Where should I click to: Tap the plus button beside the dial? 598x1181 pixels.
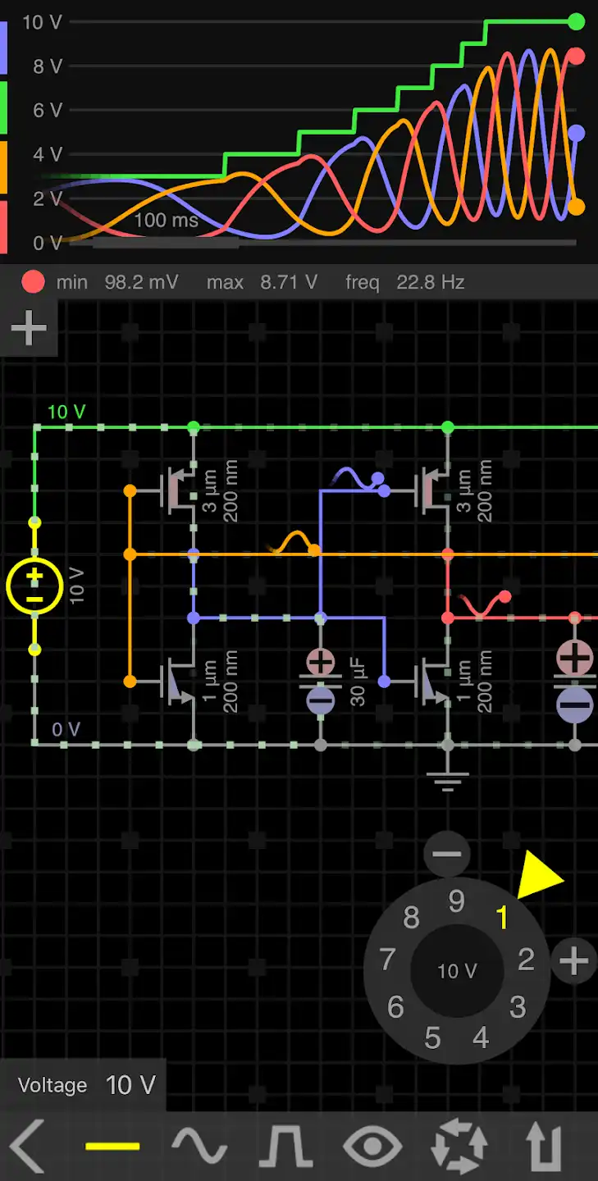point(574,960)
